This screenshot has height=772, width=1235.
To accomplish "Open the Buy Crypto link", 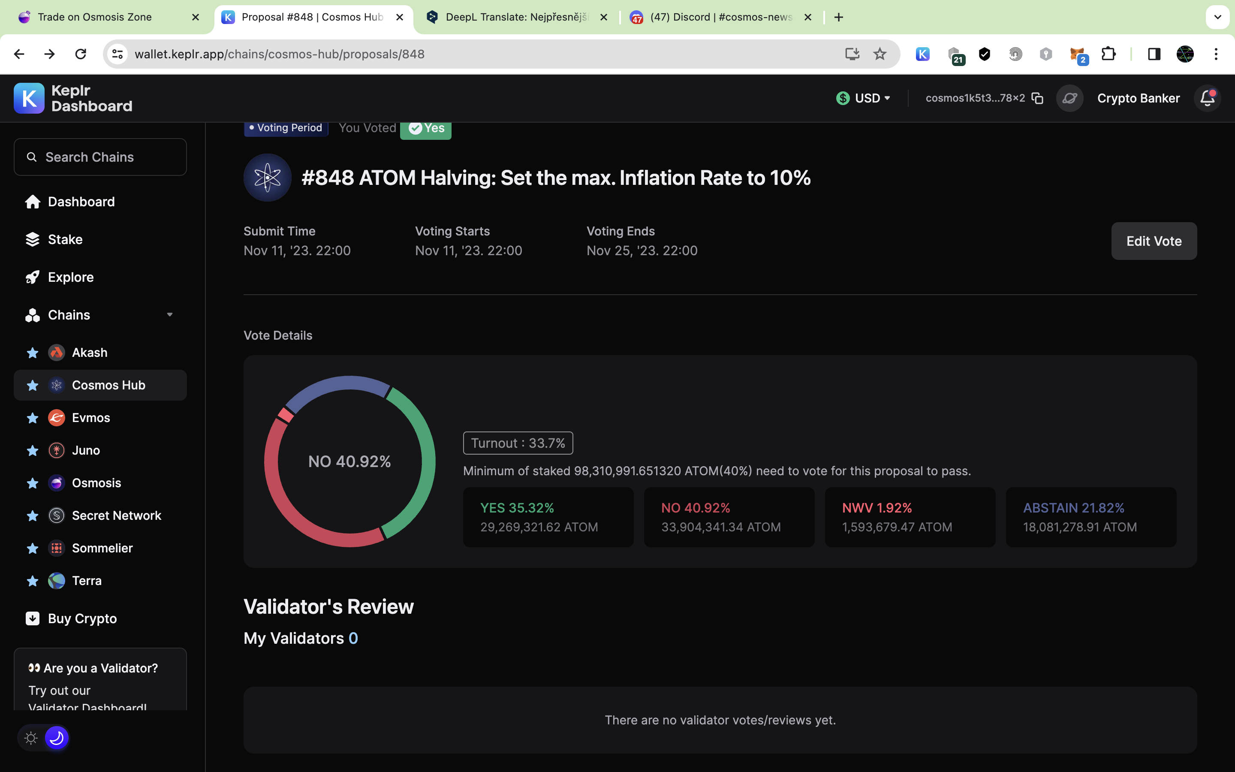I will pos(81,618).
